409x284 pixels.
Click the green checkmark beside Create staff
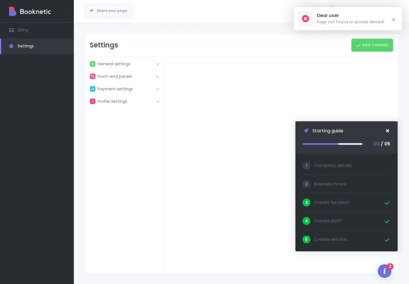point(387,221)
